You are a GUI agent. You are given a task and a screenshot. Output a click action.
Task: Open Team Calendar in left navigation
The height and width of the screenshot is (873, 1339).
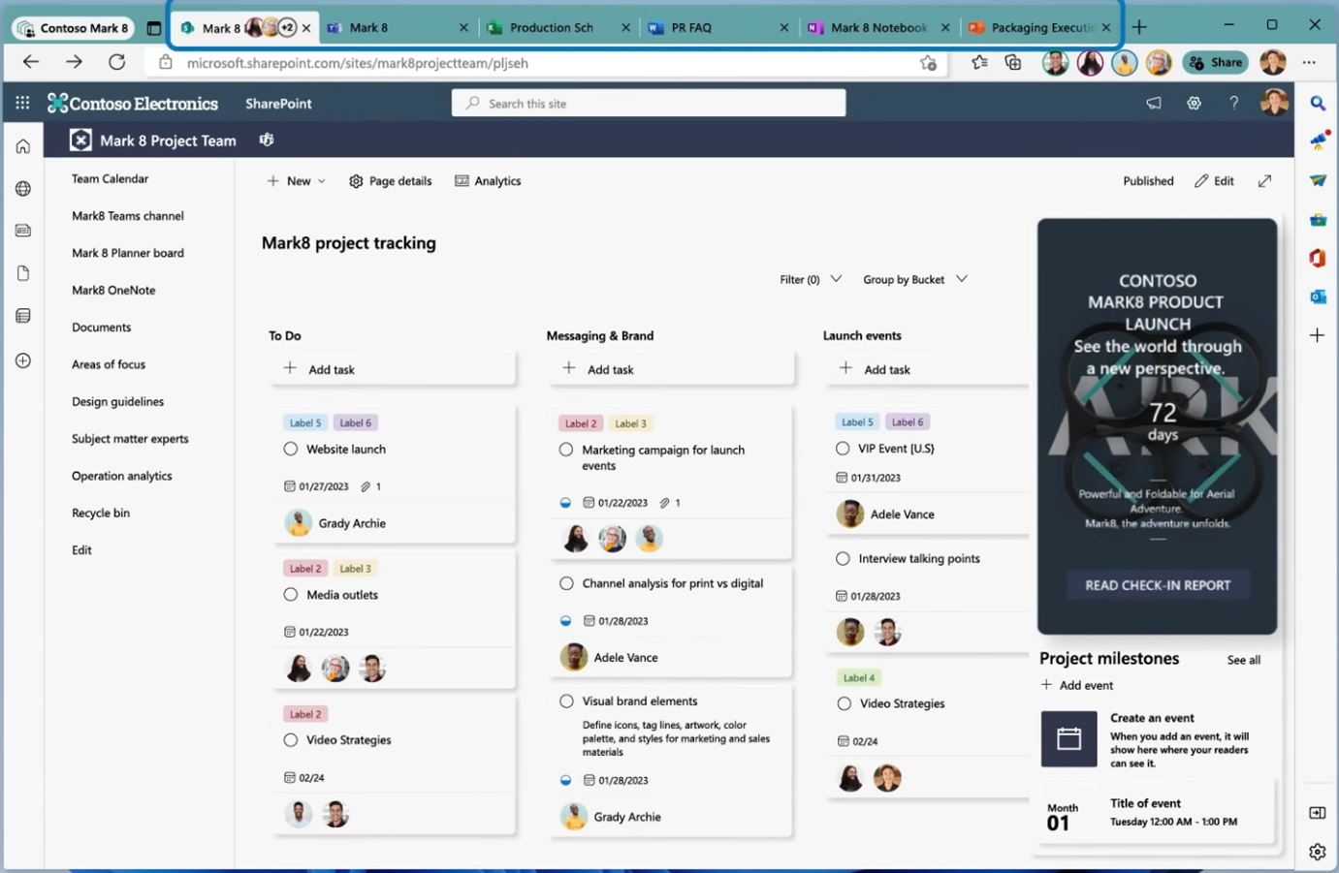point(110,178)
